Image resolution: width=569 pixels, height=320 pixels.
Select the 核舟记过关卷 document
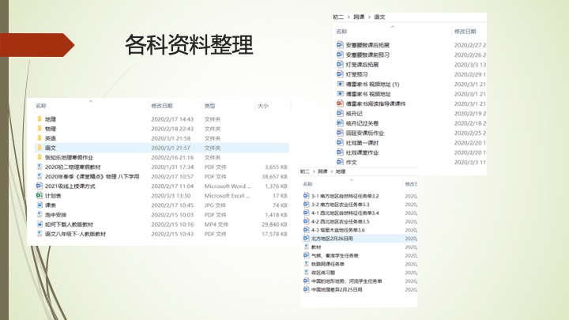pyautogui.click(x=362, y=123)
